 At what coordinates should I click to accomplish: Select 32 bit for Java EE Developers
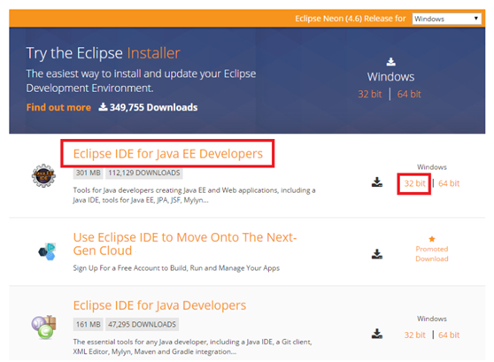coord(414,183)
